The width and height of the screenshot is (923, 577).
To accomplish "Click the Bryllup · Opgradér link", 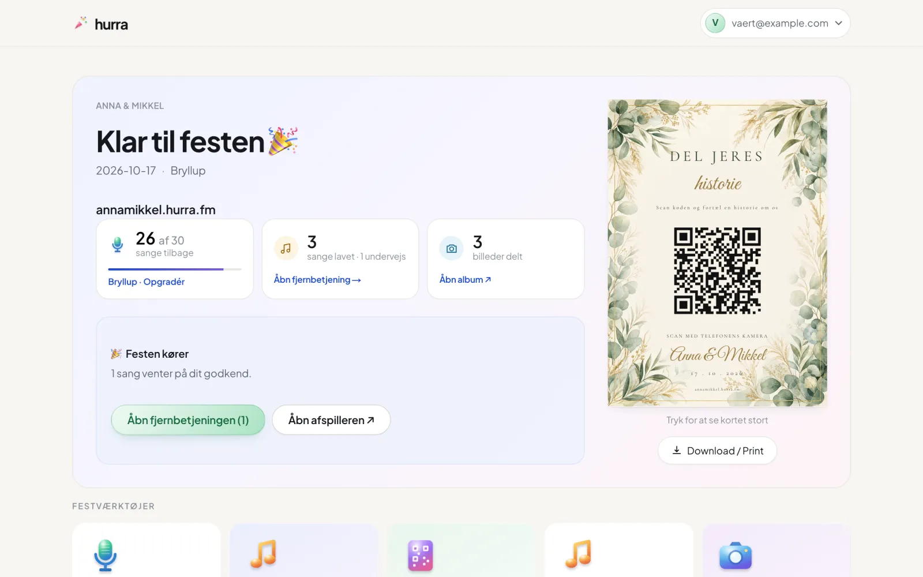I will [147, 282].
